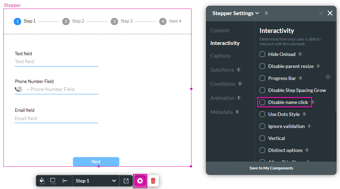340x189 pixels.
Task: Open stepper settings gear icon
Action: [140, 181]
